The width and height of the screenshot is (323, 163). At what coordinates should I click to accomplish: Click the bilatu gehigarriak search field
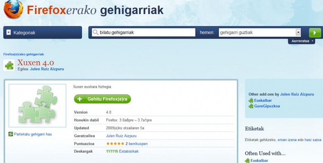point(144,32)
